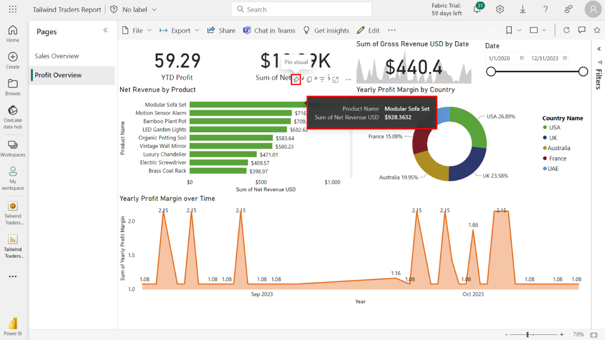Click the download icon in header
The image size is (605, 340).
click(x=523, y=9)
